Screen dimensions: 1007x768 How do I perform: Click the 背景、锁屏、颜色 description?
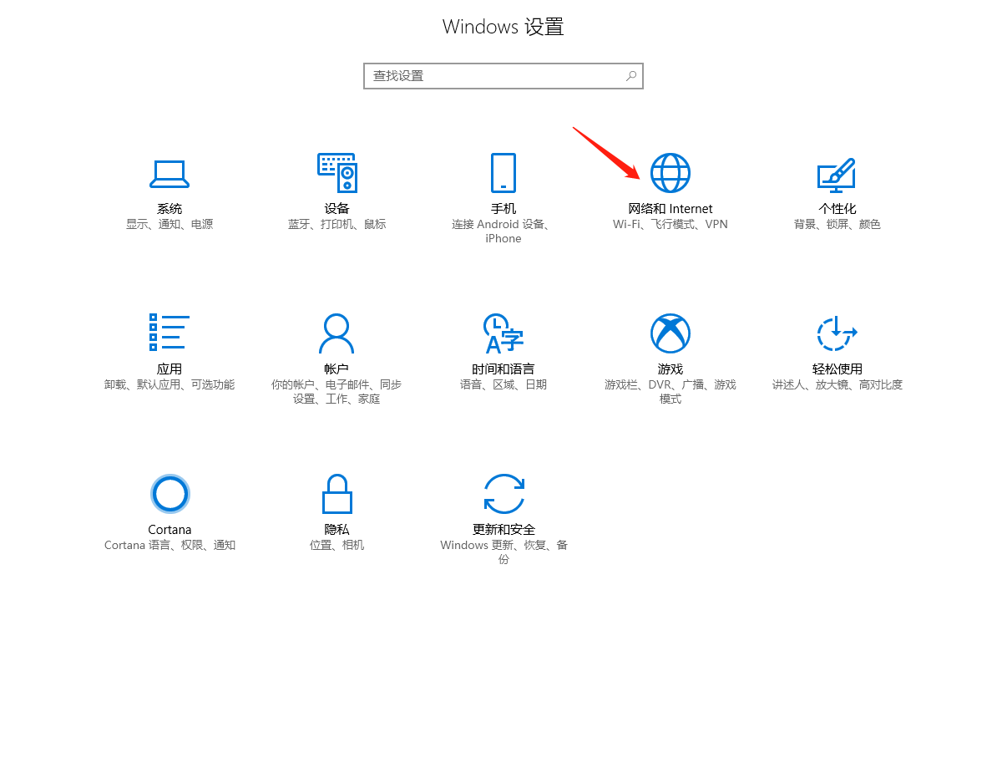[x=837, y=225]
